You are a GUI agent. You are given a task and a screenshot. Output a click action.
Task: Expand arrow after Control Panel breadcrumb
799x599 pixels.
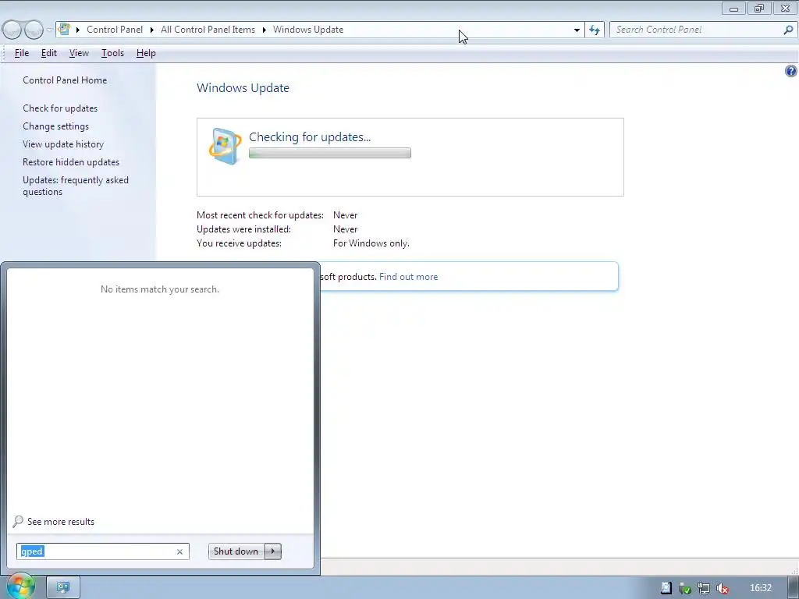[x=152, y=30]
